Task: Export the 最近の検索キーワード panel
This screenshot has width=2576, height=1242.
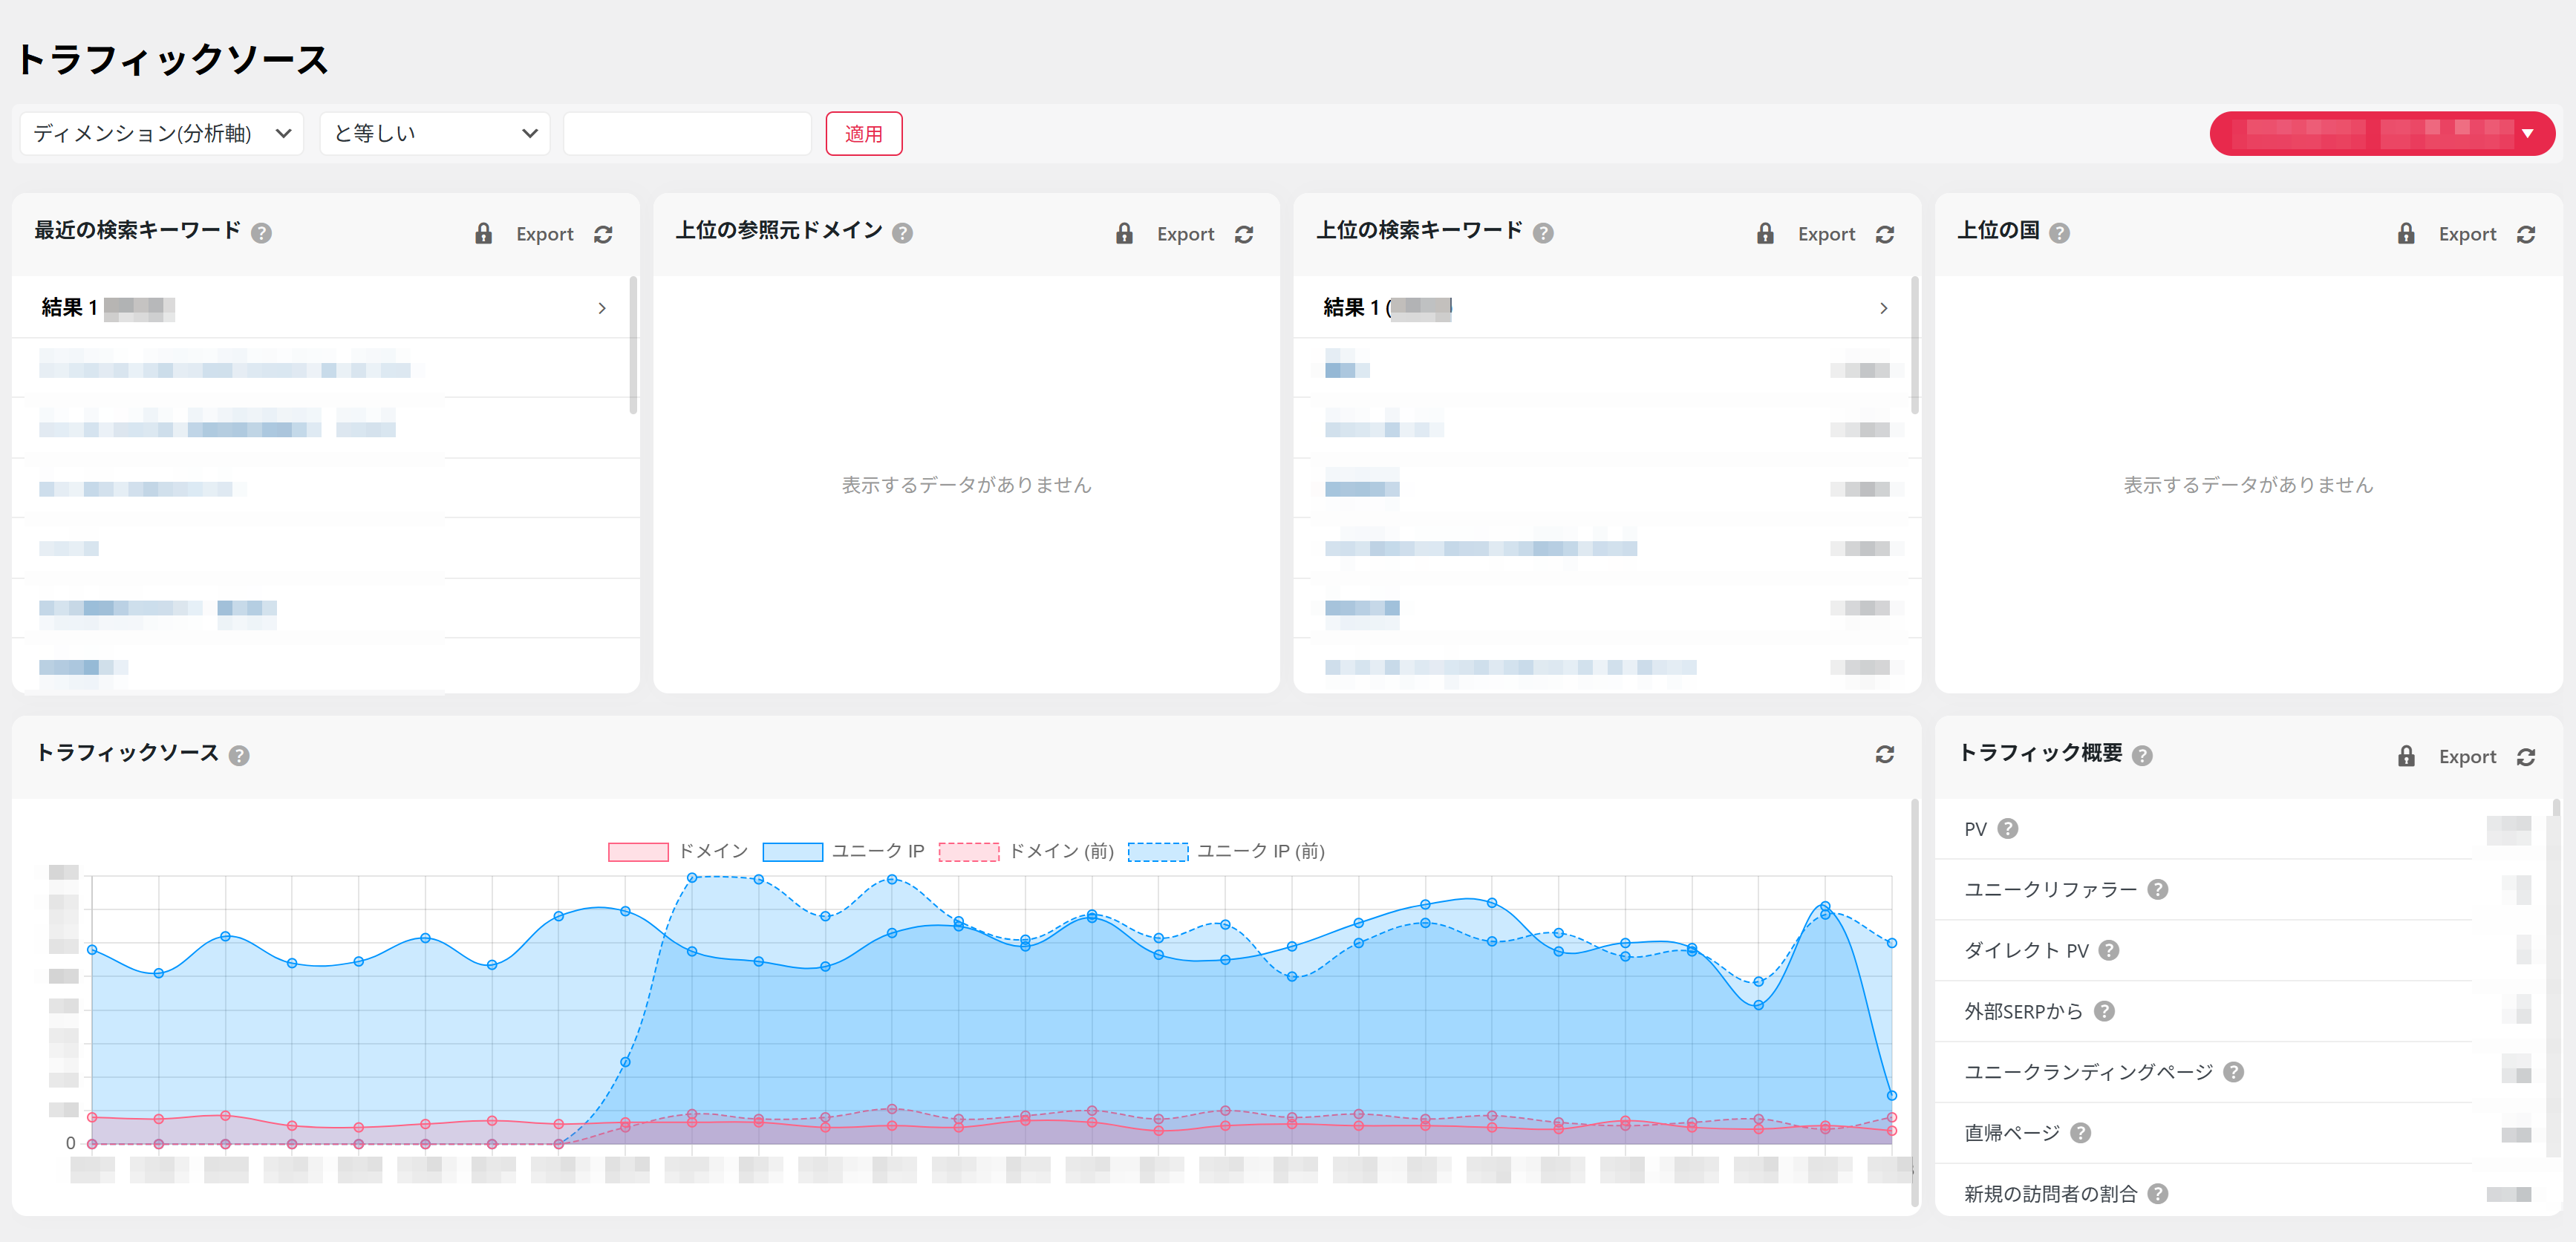Action: pos(545,234)
